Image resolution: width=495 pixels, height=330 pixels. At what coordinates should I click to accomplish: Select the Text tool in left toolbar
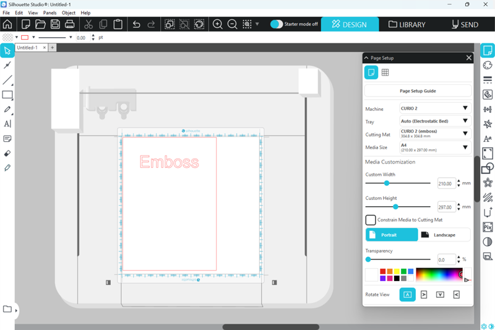pos(7,124)
